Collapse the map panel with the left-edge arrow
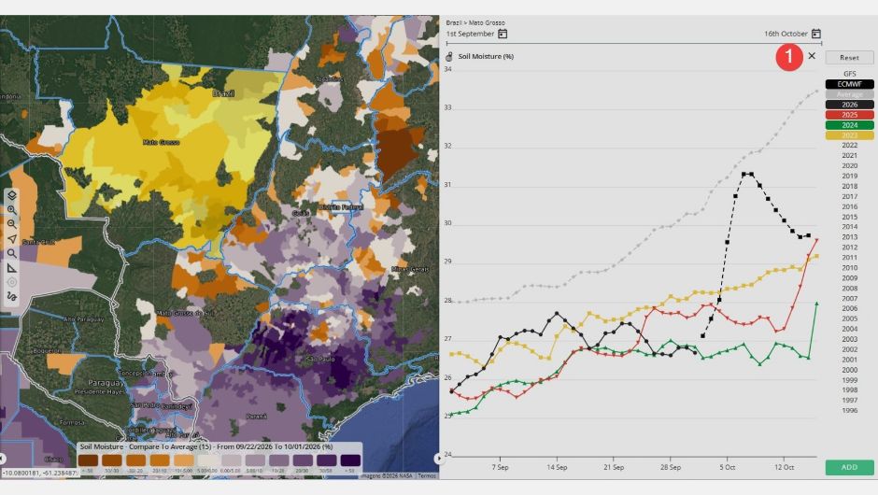This screenshot has width=878, height=495. 2,458
